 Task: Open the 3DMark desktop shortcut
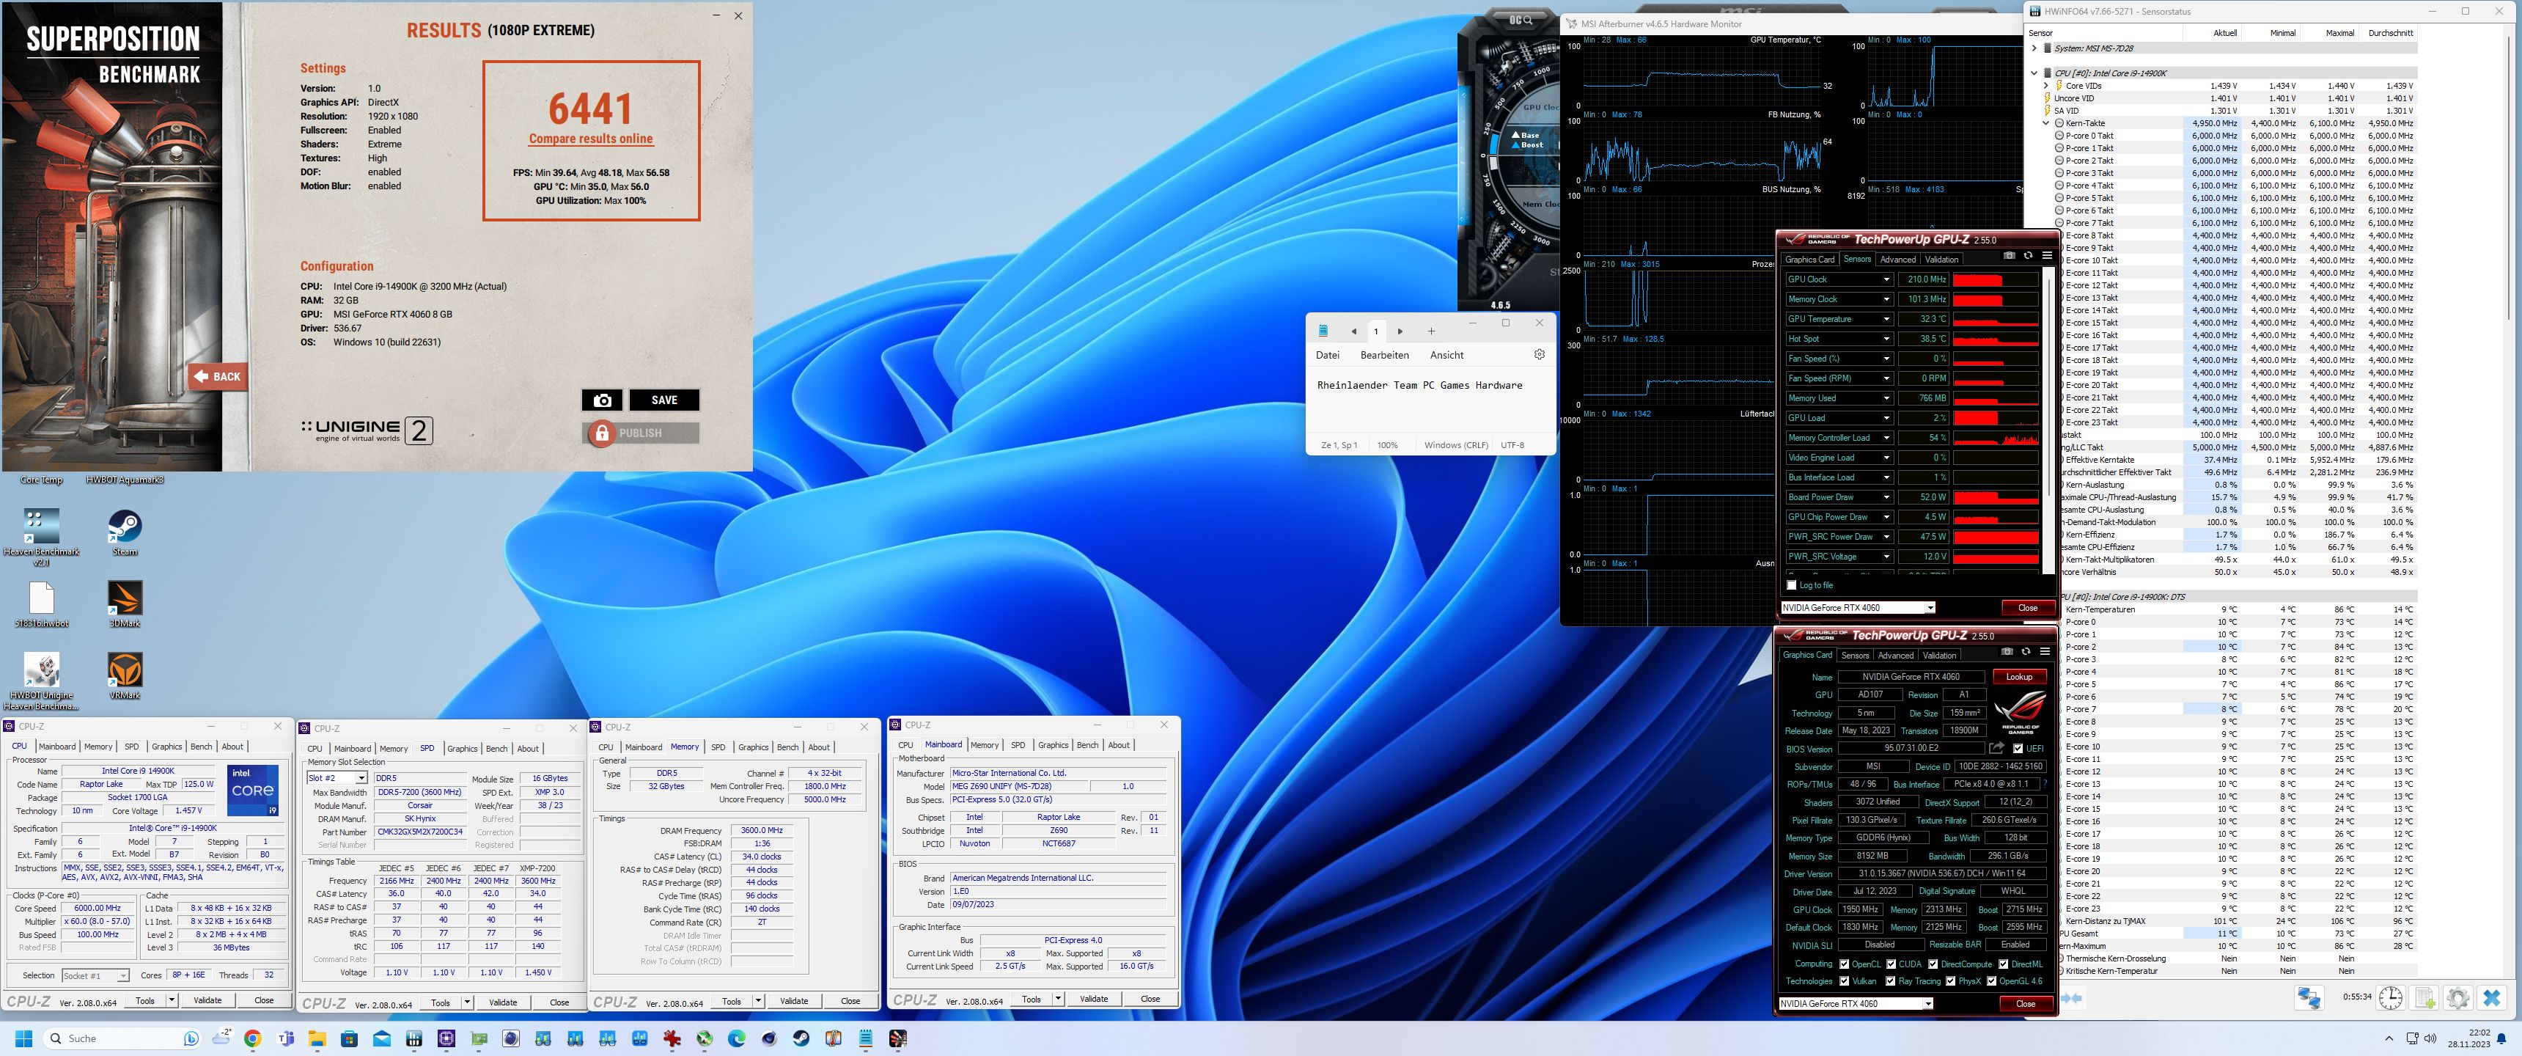coord(125,604)
